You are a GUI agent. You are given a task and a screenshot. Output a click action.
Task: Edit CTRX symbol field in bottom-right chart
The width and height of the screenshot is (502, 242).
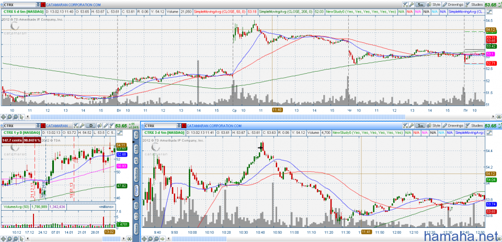pos(161,126)
